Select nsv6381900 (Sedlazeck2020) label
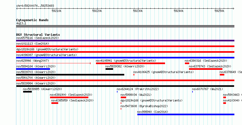The width and height of the screenshot is (242, 125). [71, 95]
